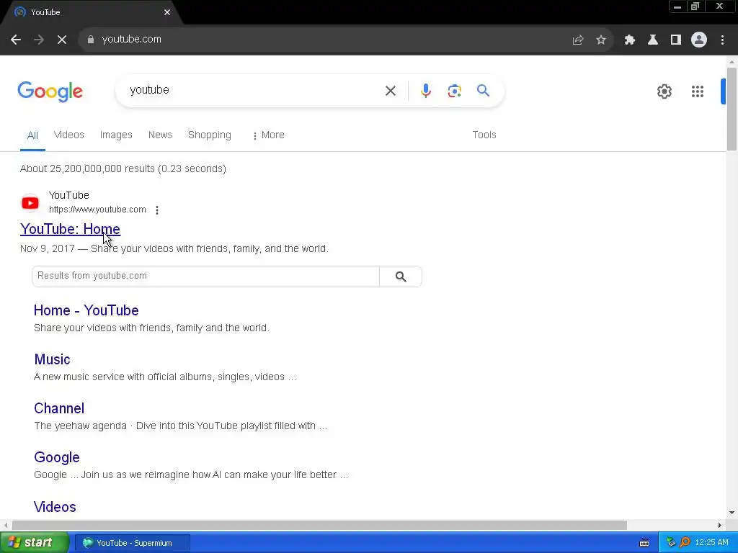Viewport: 738px width, 553px height.
Task: Open the browser three-dot menu
Action: point(722,40)
